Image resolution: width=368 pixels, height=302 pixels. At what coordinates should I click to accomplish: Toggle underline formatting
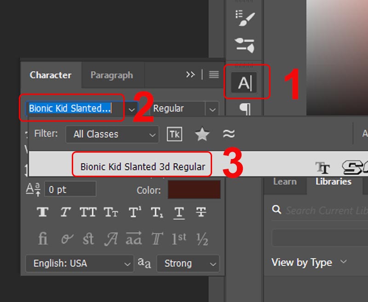pyautogui.click(x=179, y=212)
